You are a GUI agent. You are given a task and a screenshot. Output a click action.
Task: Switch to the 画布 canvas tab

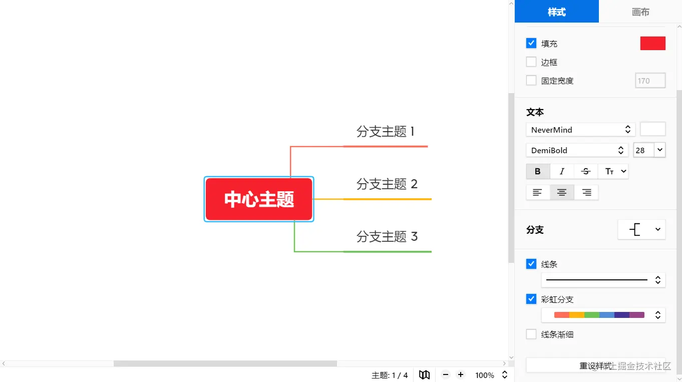640,12
